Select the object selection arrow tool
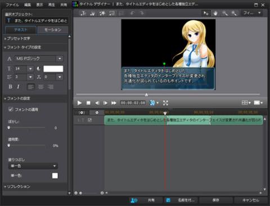Image resolution: width=270 pixels, height=206 pixels. (x=206, y=13)
